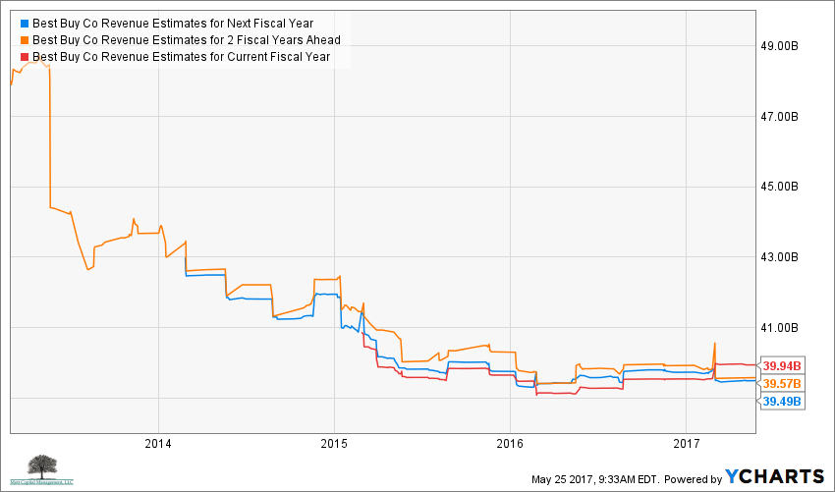Click the 2015 x-axis label
This screenshot has width=835, height=492.
click(x=334, y=442)
